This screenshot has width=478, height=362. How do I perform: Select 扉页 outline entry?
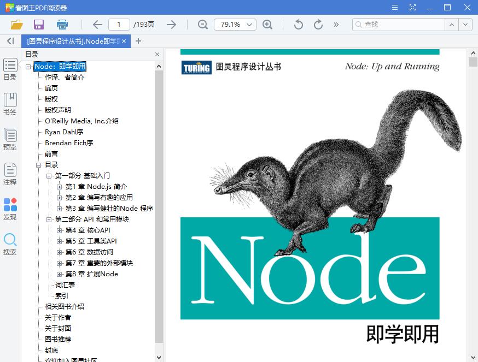[51, 88]
